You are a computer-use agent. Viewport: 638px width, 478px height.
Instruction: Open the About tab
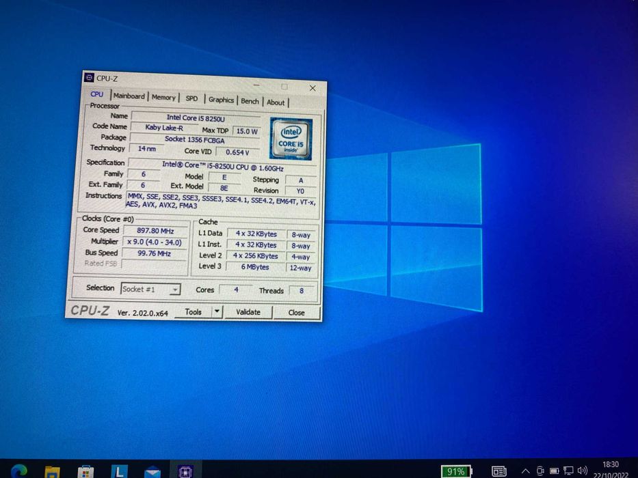coord(276,102)
